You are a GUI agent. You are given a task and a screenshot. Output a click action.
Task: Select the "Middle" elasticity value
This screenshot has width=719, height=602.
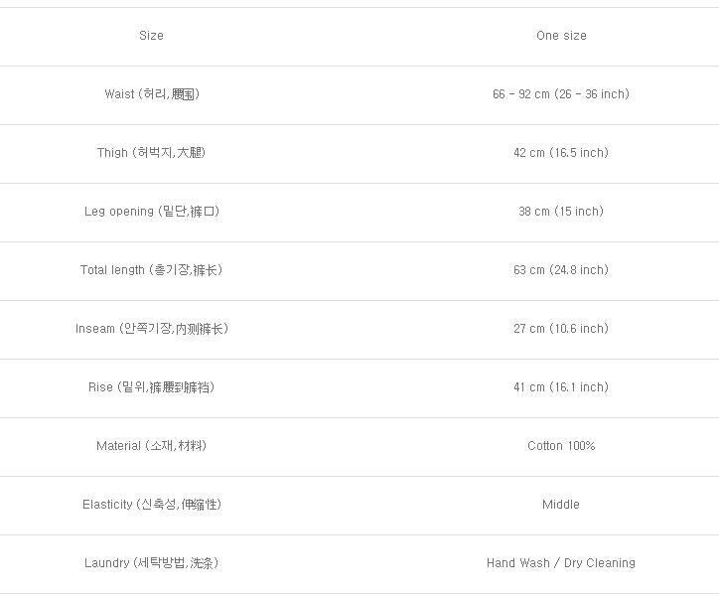pos(560,505)
